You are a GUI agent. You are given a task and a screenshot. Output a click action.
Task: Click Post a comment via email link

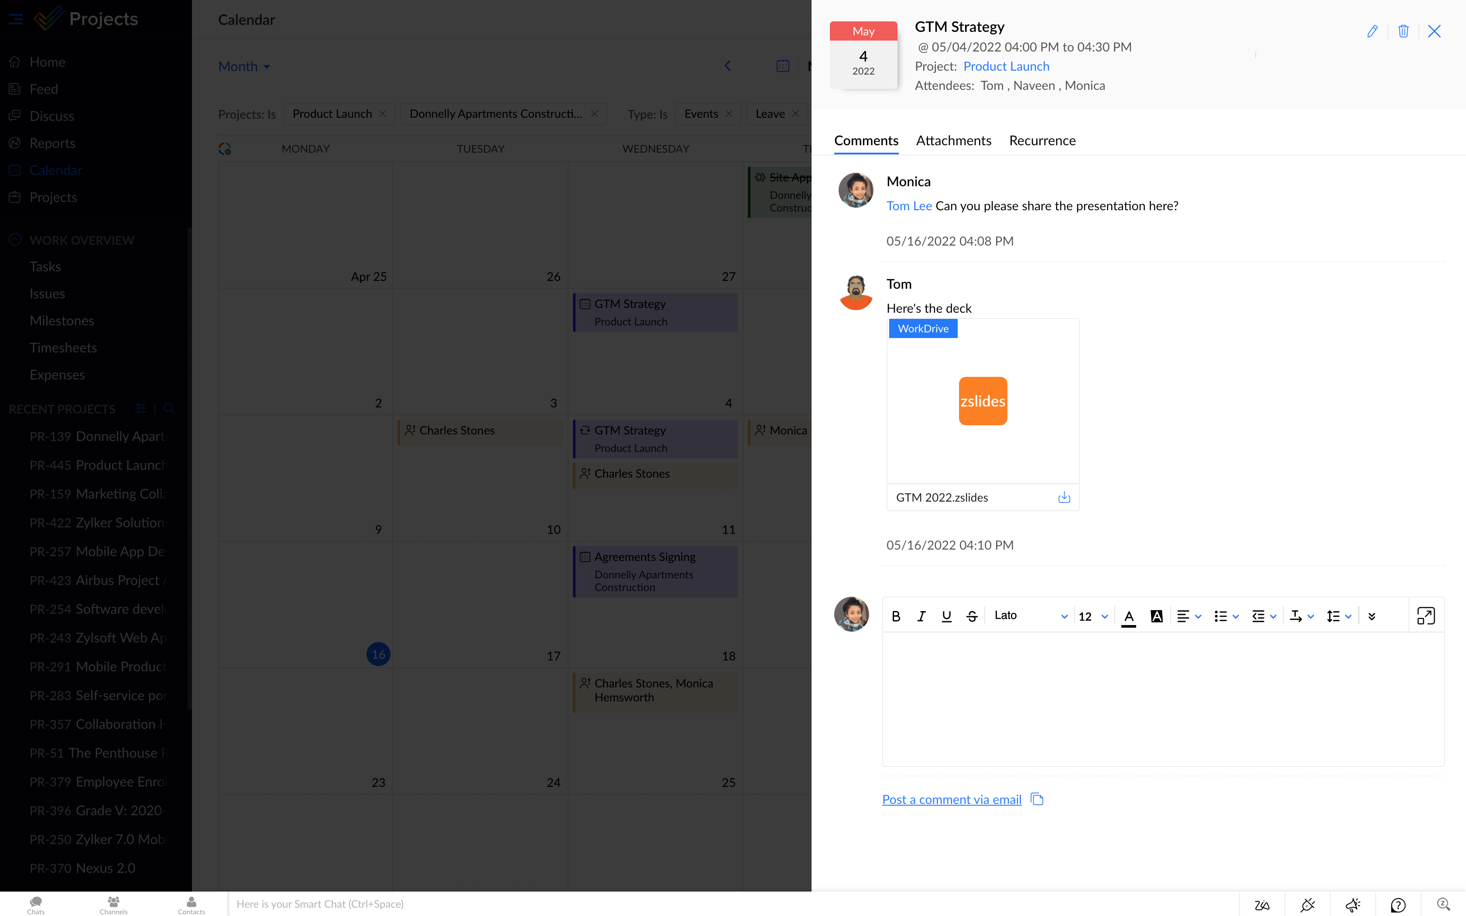[x=951, y=800]
